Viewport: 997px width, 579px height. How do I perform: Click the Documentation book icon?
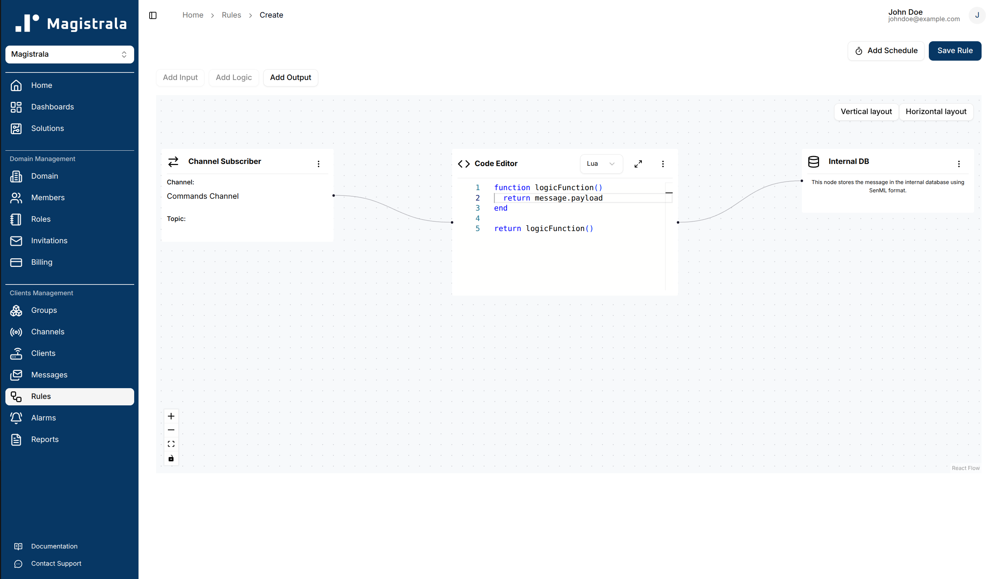18,546
